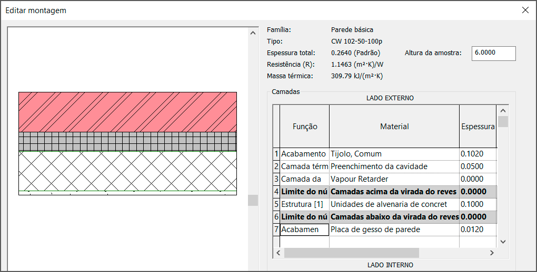Open the Camada térm function cell
Viewport: 537px width, 272px height.
click(304, 166)
